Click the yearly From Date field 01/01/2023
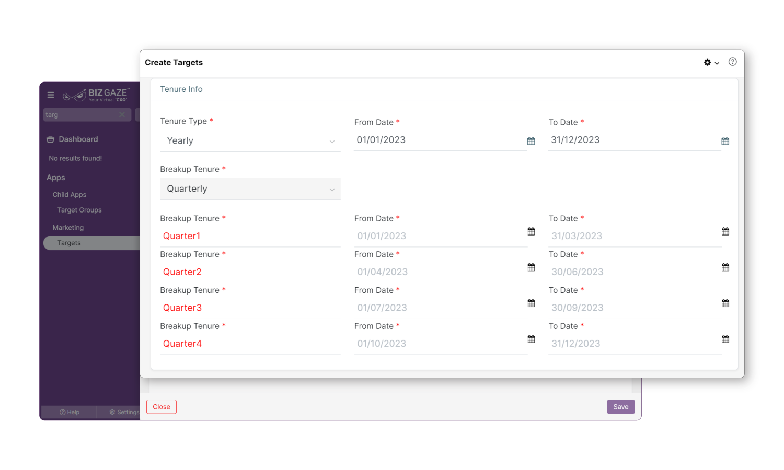The width and height of the screenshot is (784, 470). coord(440,140)
